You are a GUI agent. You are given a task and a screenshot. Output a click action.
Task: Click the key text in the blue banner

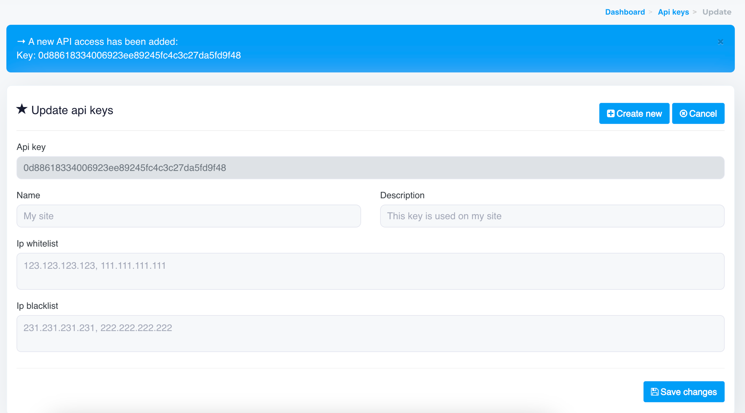coord(139,56)
